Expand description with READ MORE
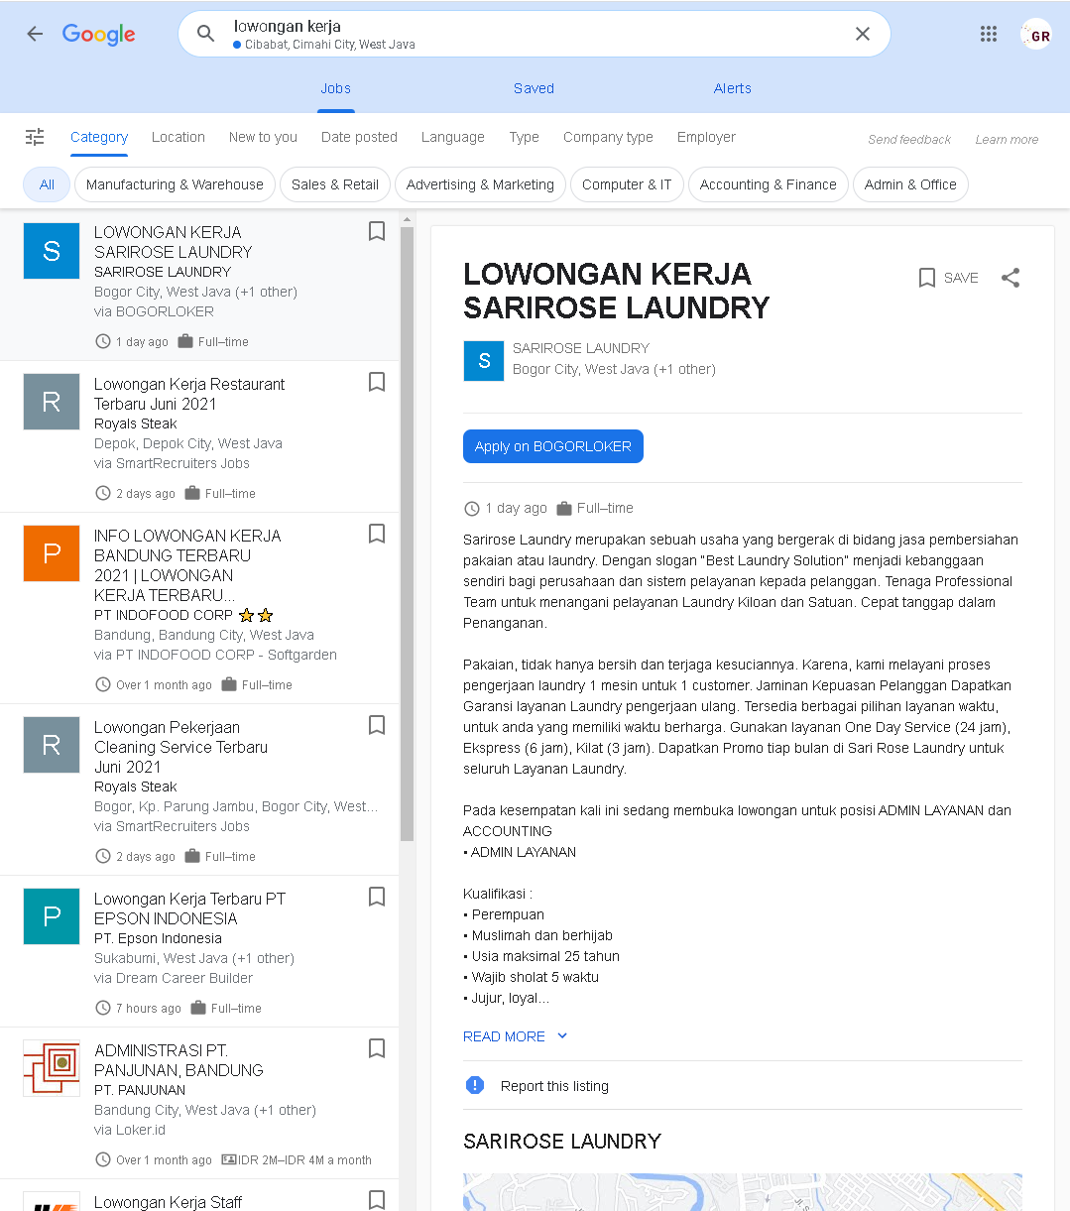The image size is (1070, 1211). (515, 1036)
